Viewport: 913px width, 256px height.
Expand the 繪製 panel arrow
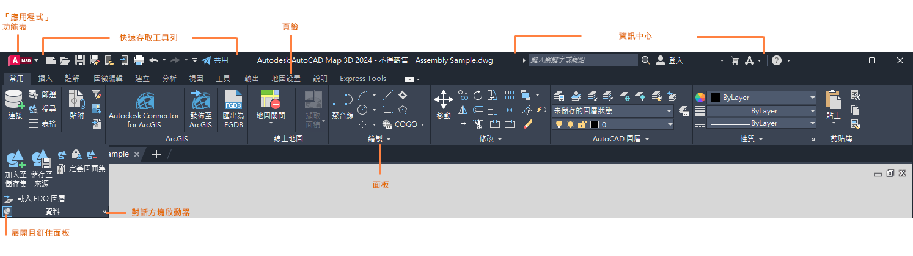pyautogui.click(x=389, y=140)
